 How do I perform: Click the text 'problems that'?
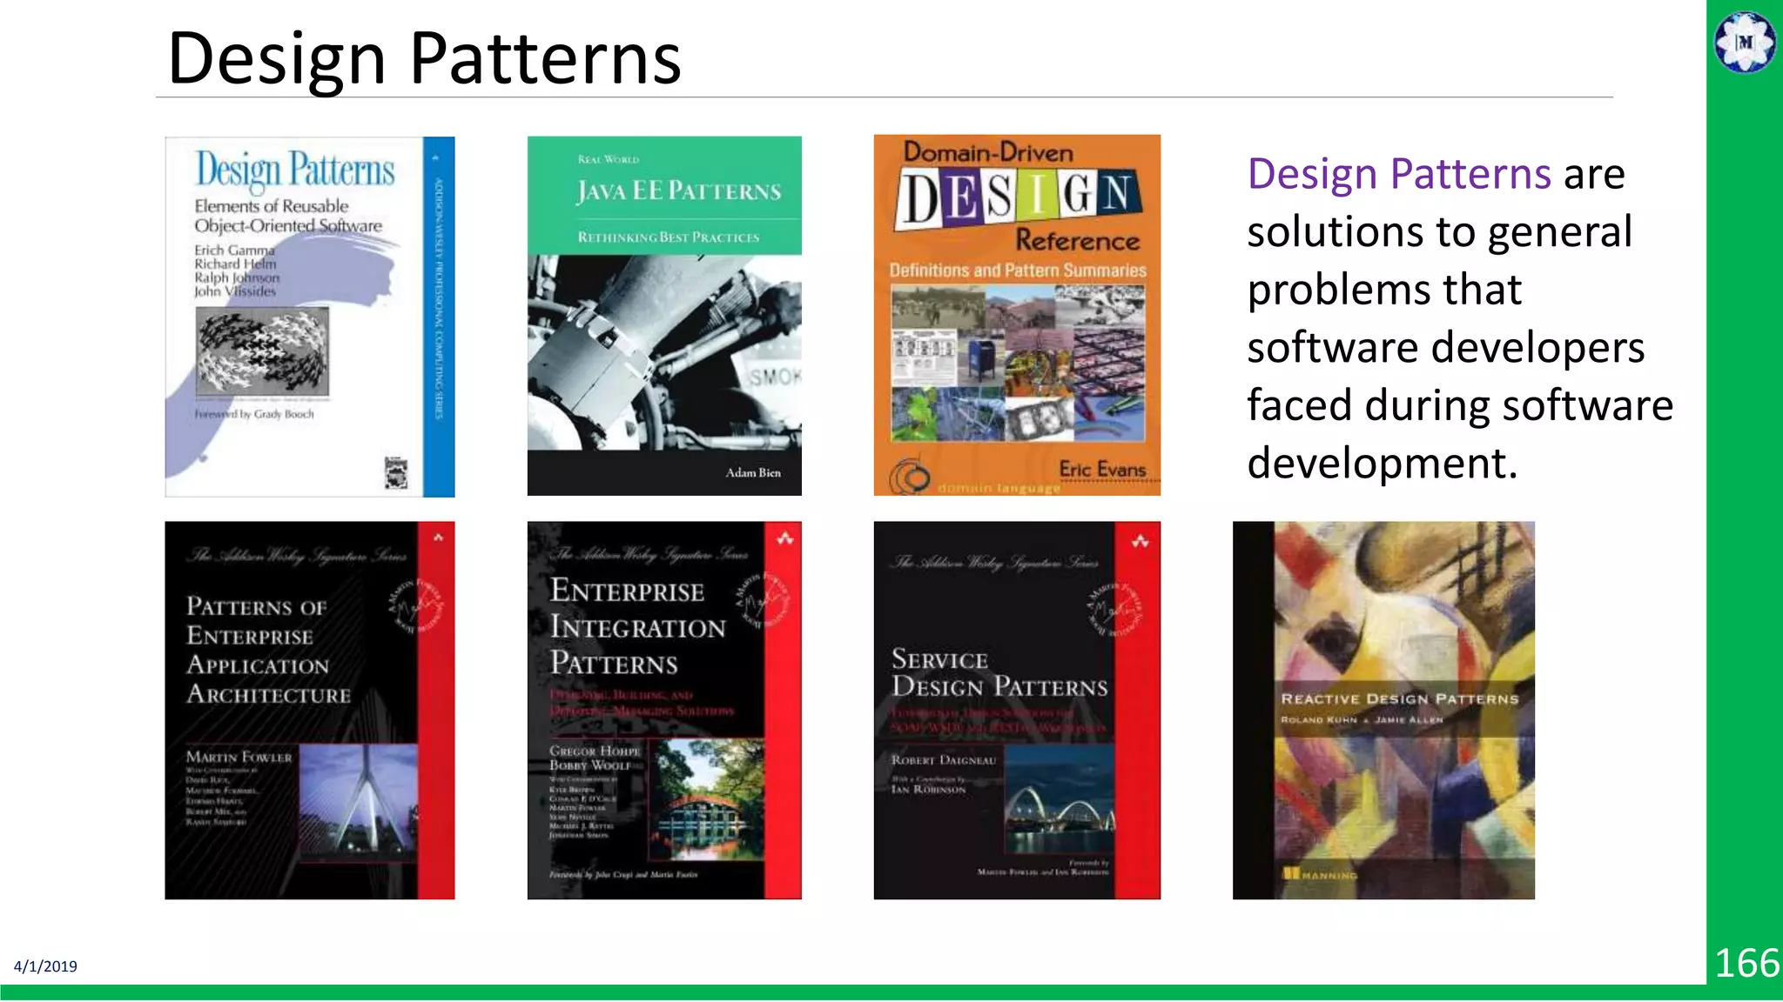1384,290
